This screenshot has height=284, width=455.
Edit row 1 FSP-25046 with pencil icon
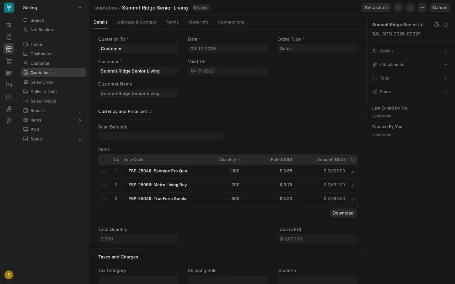[353, 171]
